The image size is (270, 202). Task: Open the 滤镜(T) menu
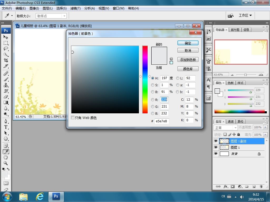pyautogui.click(x=75, y=8)
